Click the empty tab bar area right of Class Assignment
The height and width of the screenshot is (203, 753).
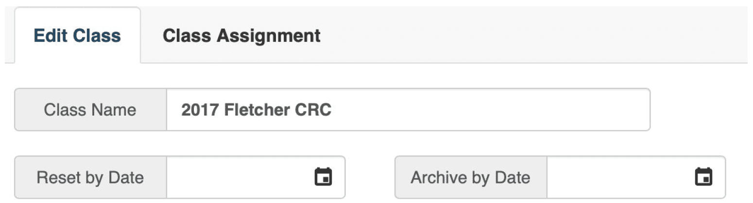point(534,36)
